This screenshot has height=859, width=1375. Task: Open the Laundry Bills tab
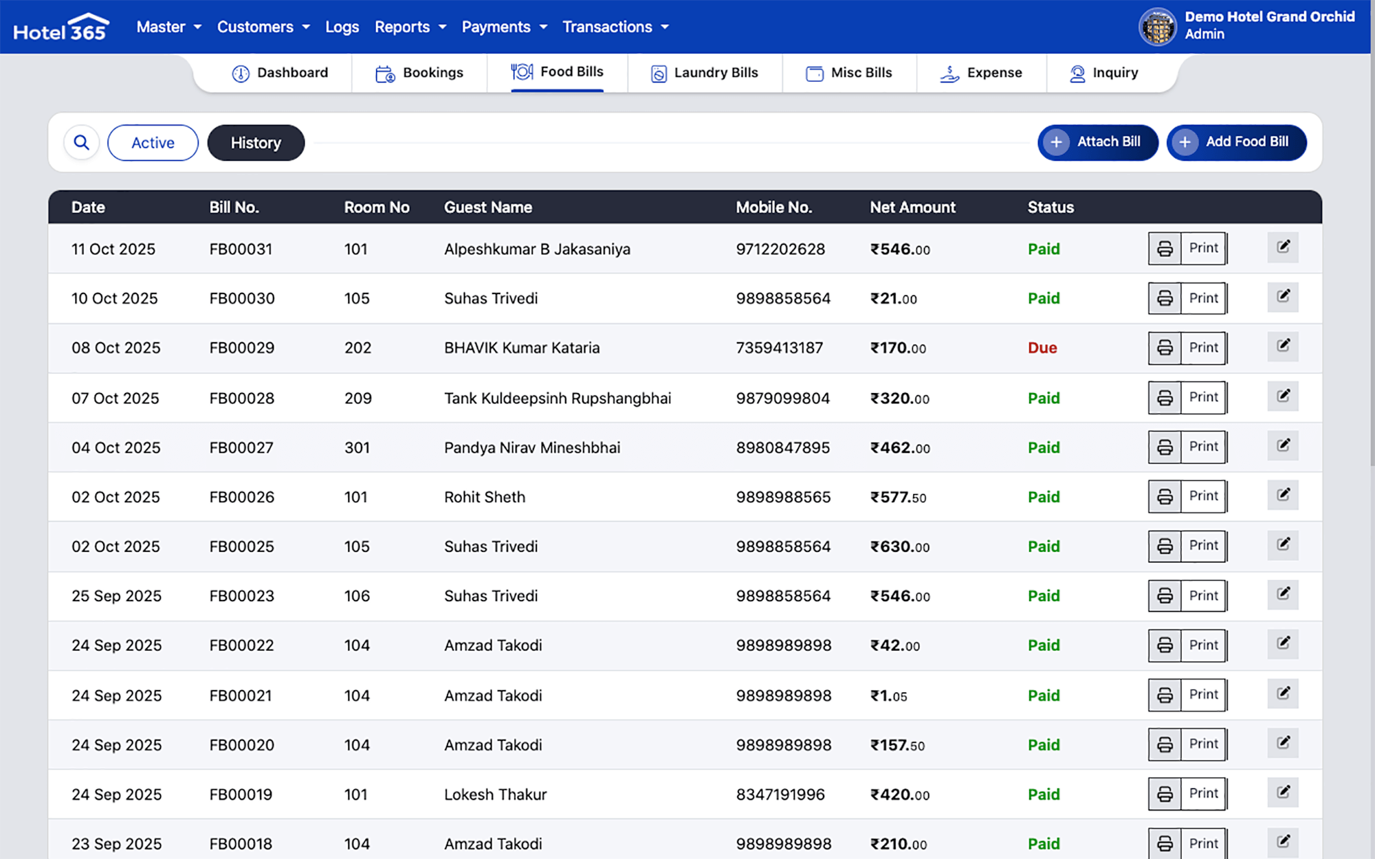705,73
